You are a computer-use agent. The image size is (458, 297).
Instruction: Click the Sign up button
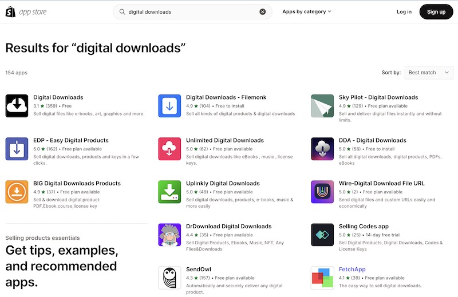pyautogui.click(x=436, y=11)
